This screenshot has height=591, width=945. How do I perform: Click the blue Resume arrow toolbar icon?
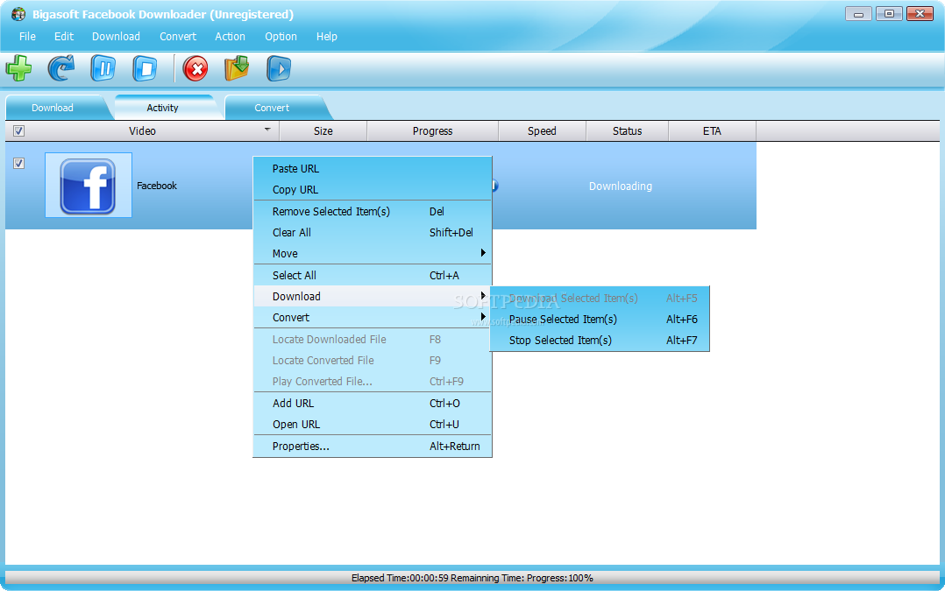61,68
